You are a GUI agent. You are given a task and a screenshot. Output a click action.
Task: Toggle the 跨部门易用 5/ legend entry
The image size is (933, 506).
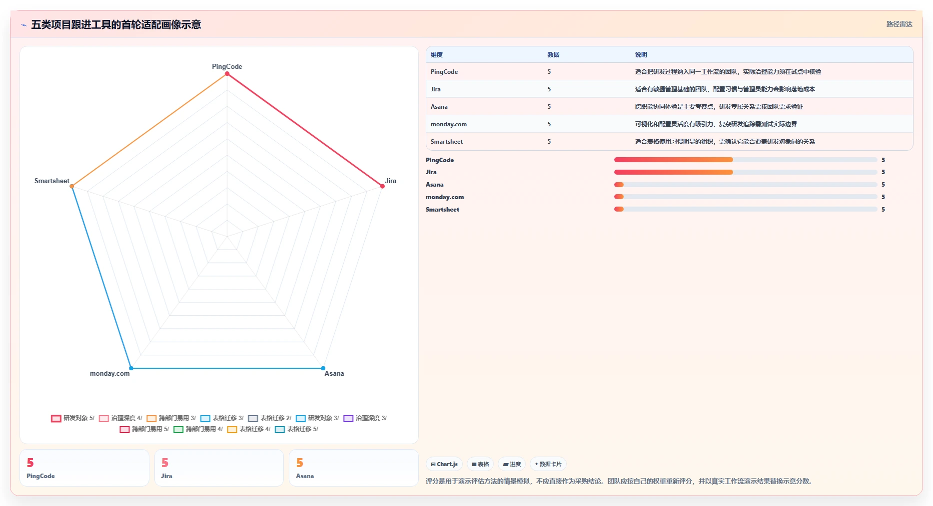(x=144, y=429)
